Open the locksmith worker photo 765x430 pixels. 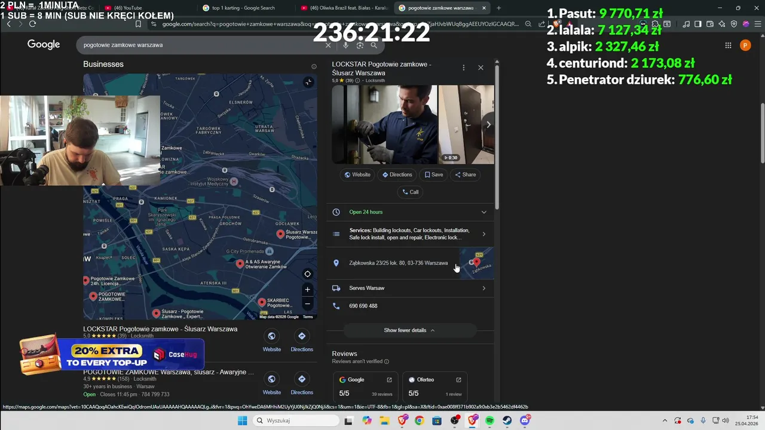coord(384,124)
